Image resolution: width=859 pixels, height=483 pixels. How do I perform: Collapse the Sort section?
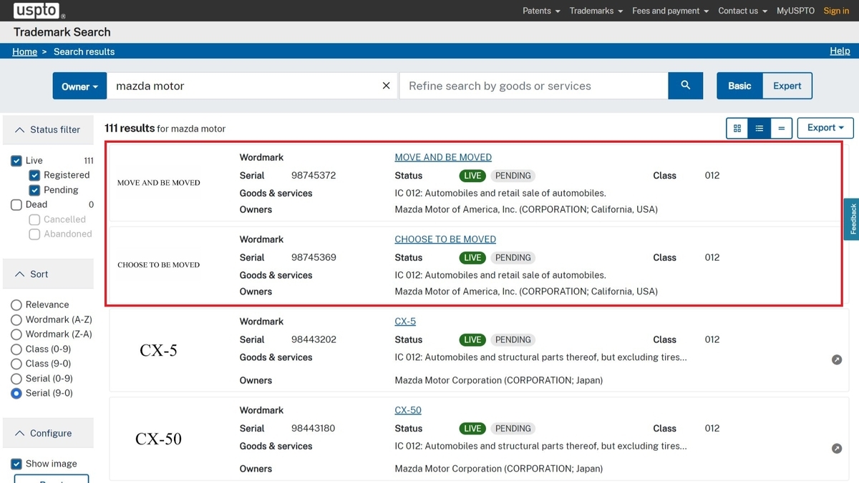48,274
